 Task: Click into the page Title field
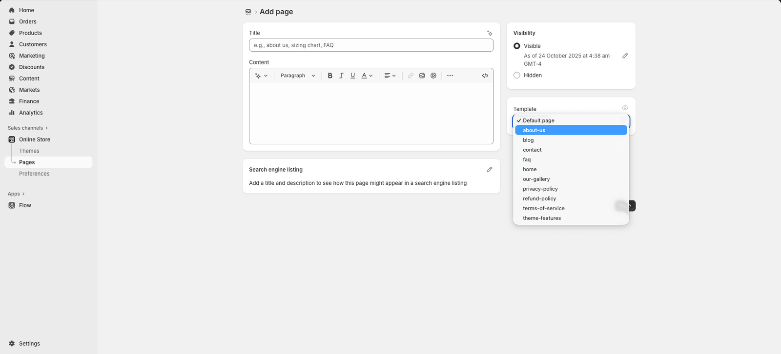(371, 45)
